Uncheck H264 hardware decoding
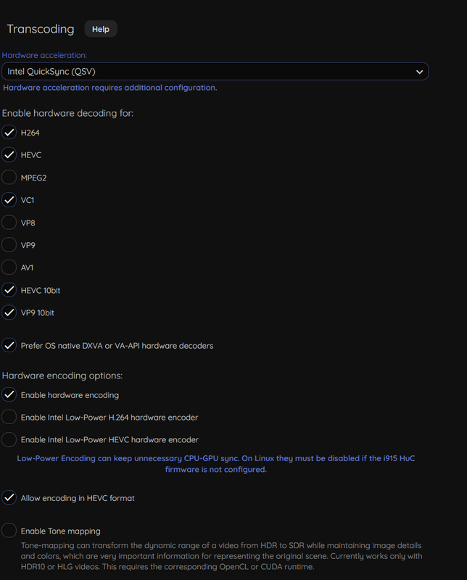 pyautogui.click(x=9, y=133)
